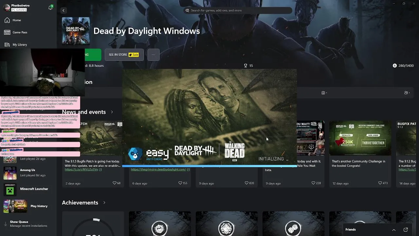The height and width of the screenshot is (236, 419).
Task: Open the first achievement badge tile
Action: pyautogui.click(x=160, y=224)
